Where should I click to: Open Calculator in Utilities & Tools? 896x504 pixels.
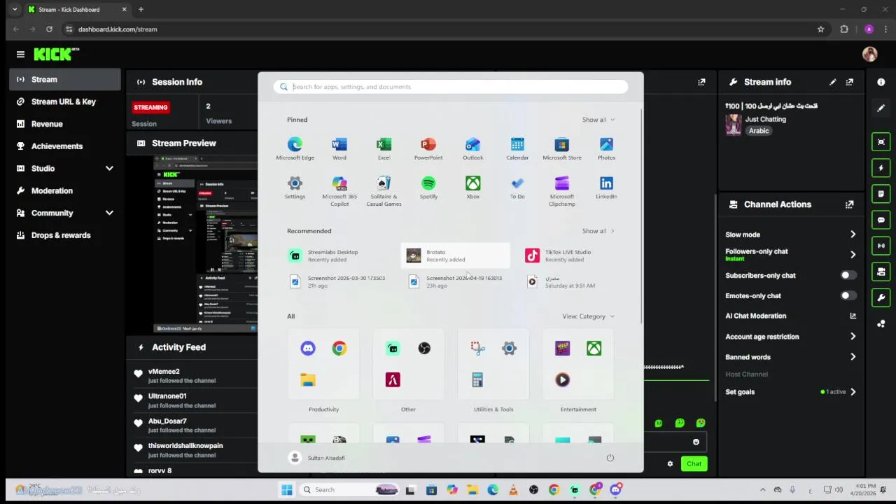tap(477, 379)
